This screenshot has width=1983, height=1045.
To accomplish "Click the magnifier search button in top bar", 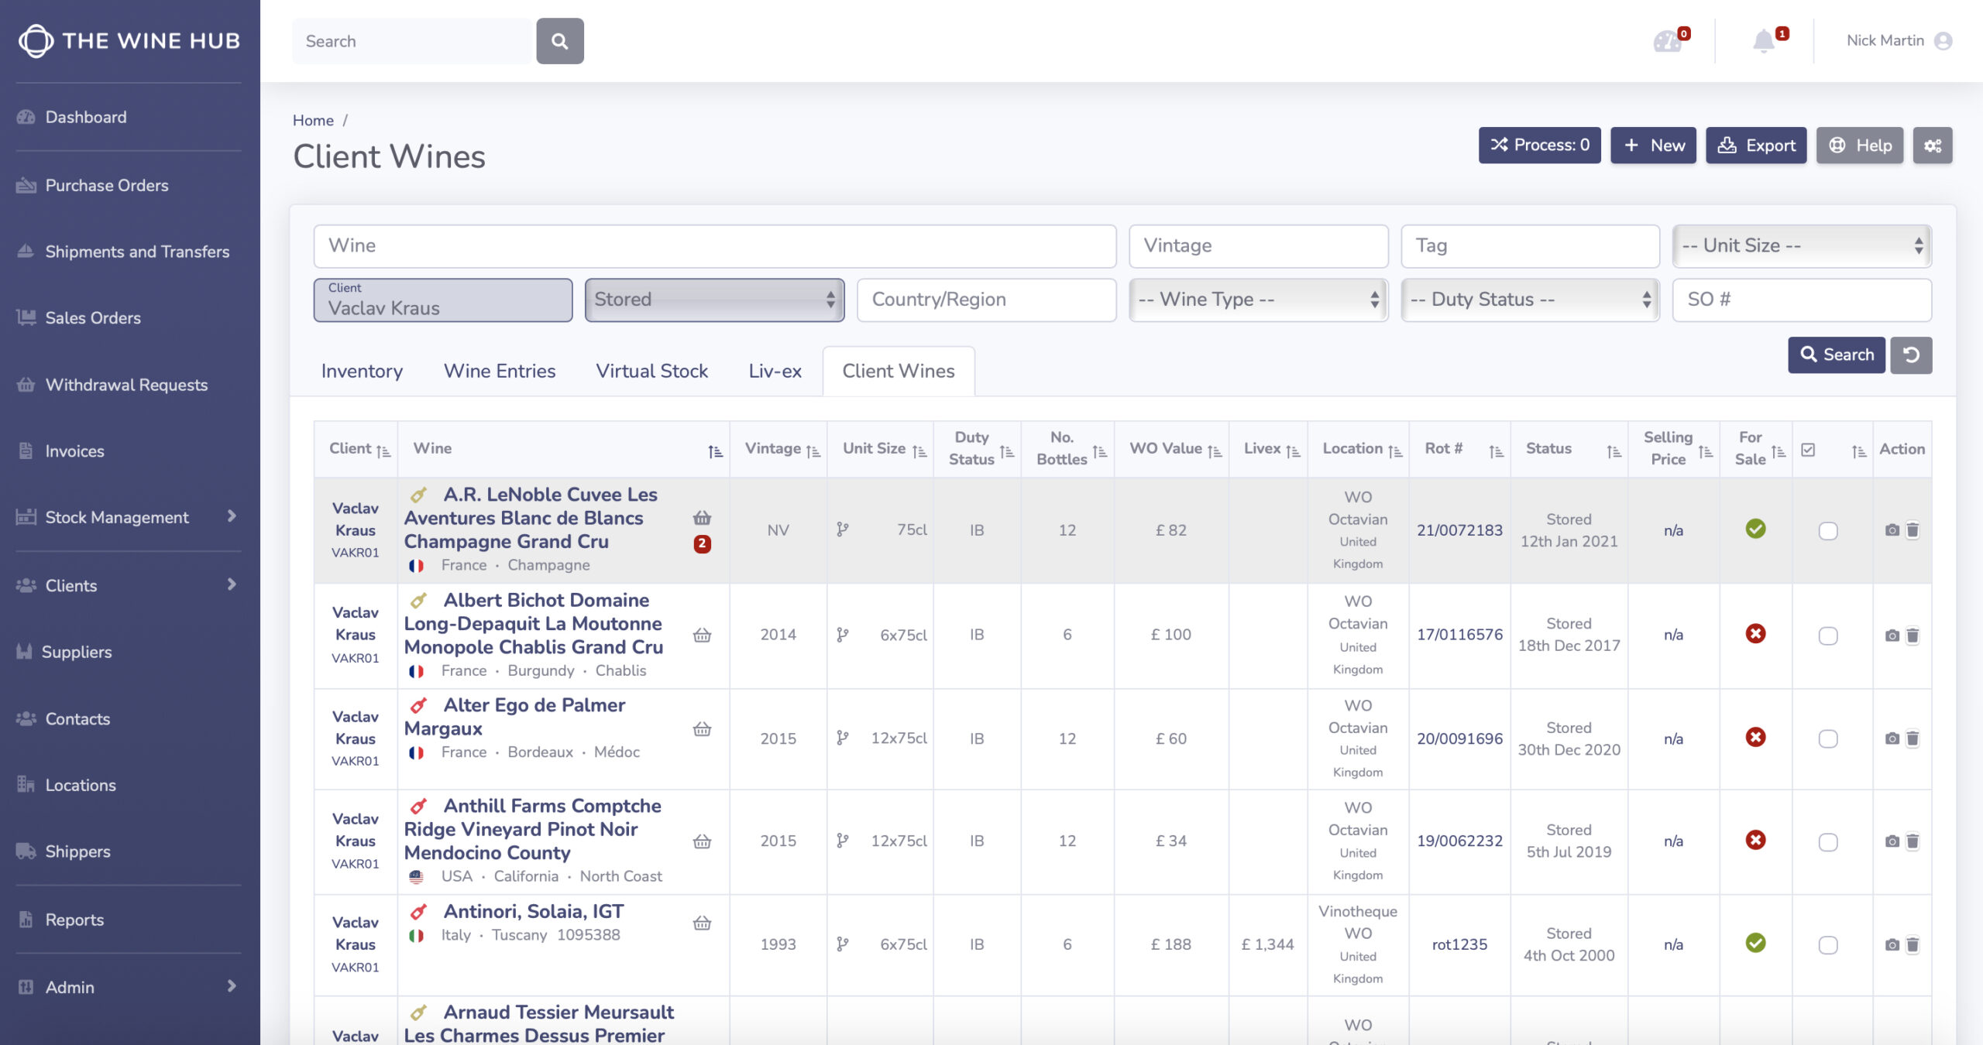I will (559, 41).
